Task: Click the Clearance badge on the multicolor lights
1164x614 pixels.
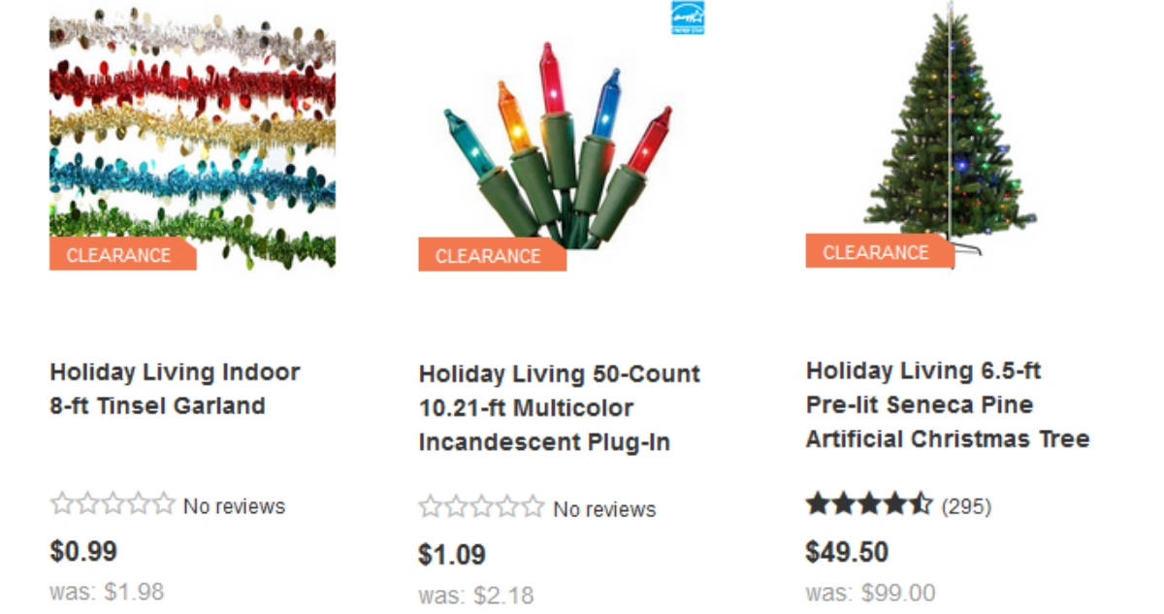Action: 489,256
